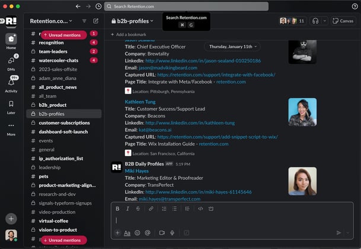Insert a blockquote
The image size is (361, 249).
(x=187, y=209)
